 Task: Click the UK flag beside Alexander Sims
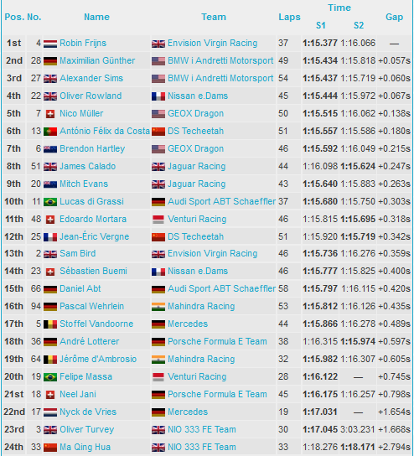pos(50,79)
